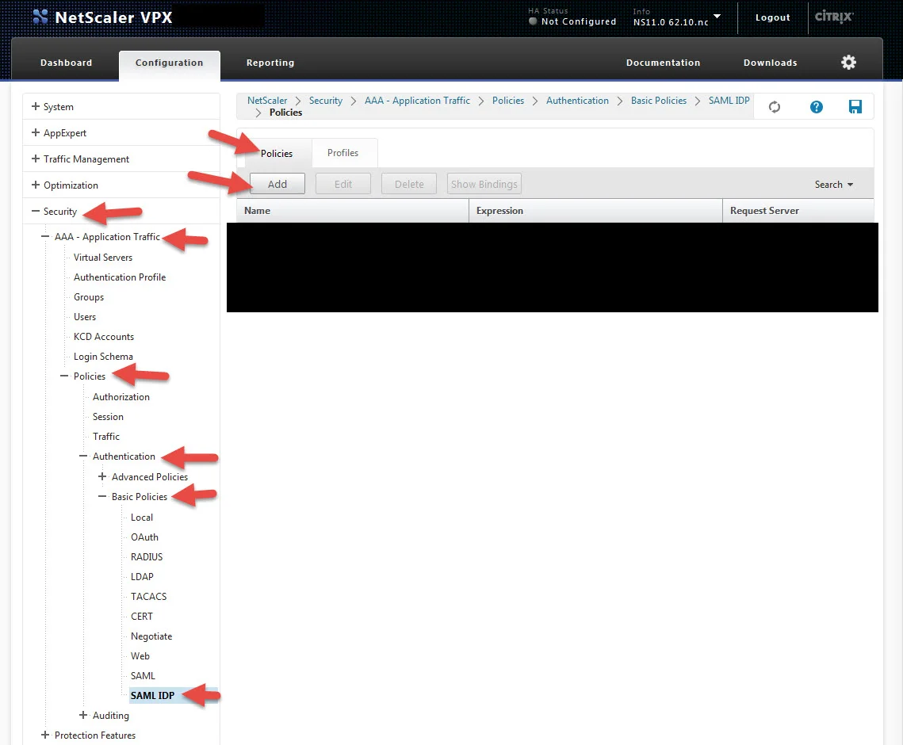Open KCD Accounts in the tree
Screen dimensions: 903x745
(104, 337)
